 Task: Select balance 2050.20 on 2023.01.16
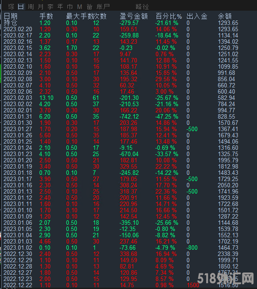pos(228,185)
